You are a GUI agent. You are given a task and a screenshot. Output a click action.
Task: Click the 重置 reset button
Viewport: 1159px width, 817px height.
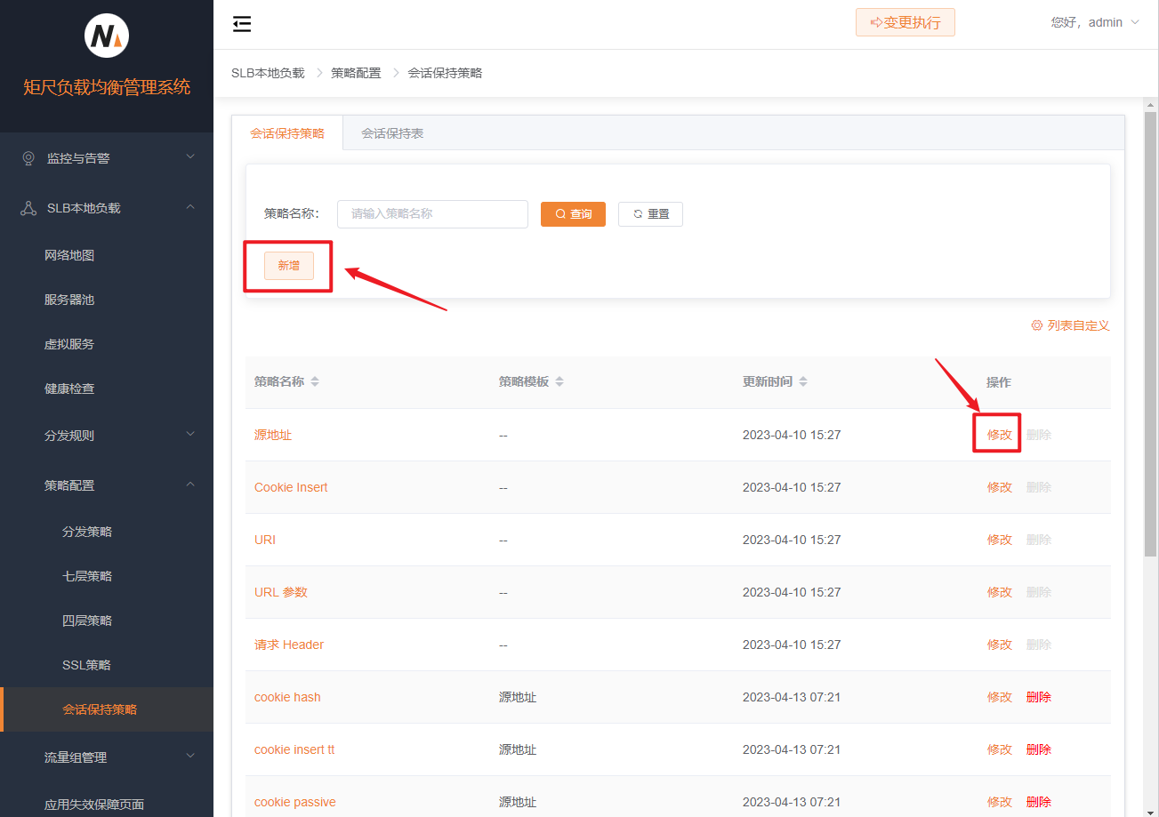650,214
